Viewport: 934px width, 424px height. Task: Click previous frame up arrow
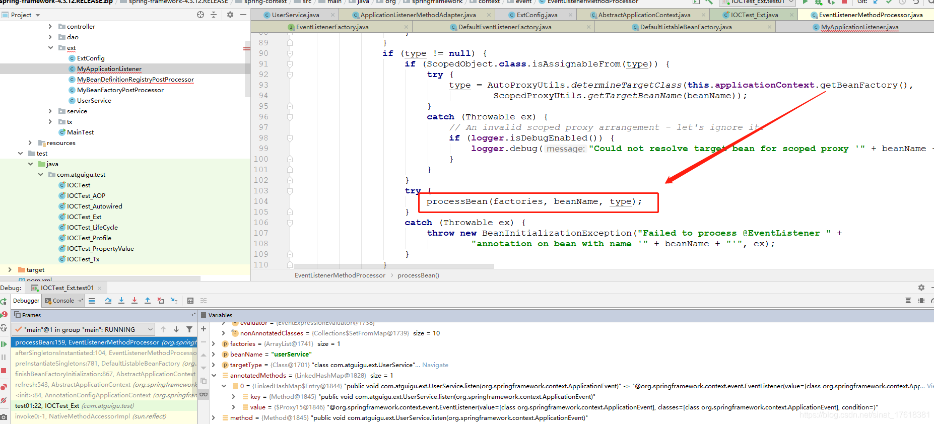pos(163,329)
